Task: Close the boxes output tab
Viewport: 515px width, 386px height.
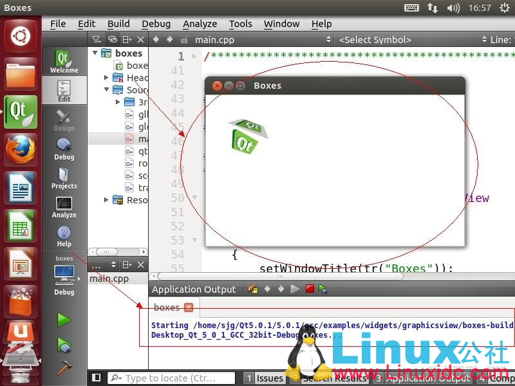Action: (188, 308)
